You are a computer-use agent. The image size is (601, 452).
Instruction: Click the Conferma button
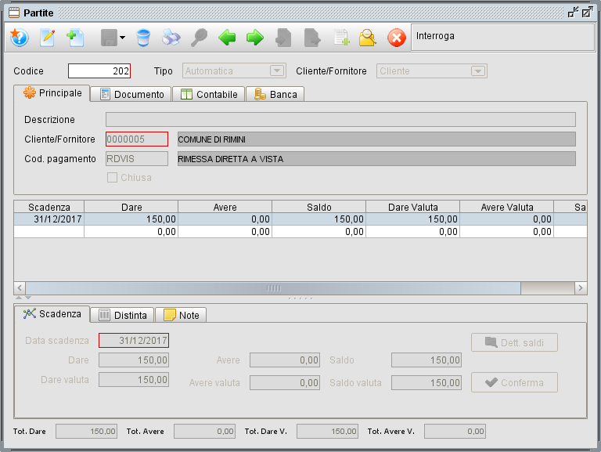click(514, 382)
